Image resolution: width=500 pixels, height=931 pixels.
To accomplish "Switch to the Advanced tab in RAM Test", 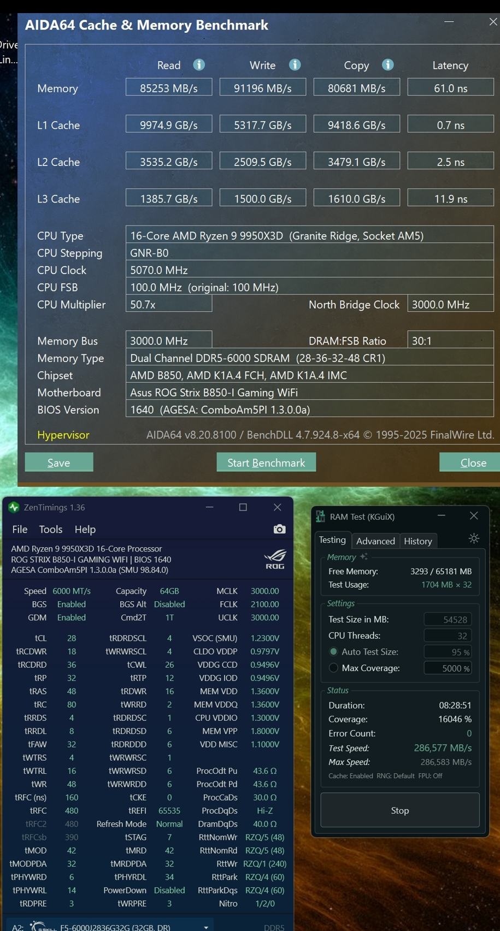I will click(375, 541).
